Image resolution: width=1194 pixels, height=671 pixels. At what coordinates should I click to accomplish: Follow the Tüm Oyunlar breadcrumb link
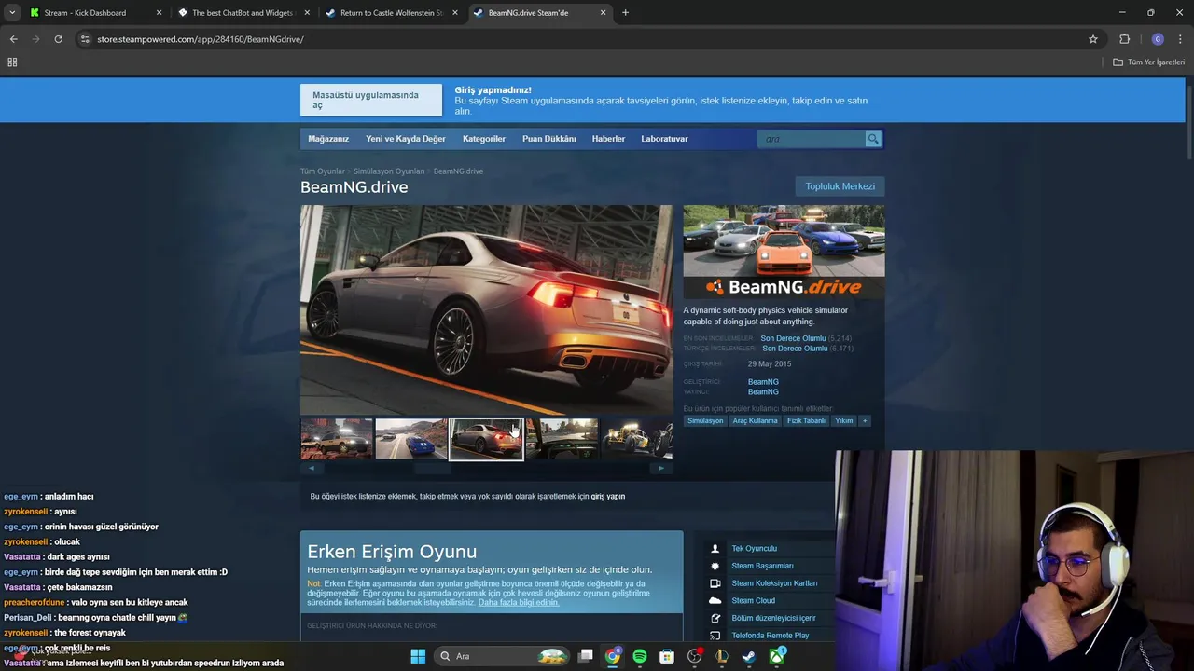pyautogui.click(x=323, y=171)
